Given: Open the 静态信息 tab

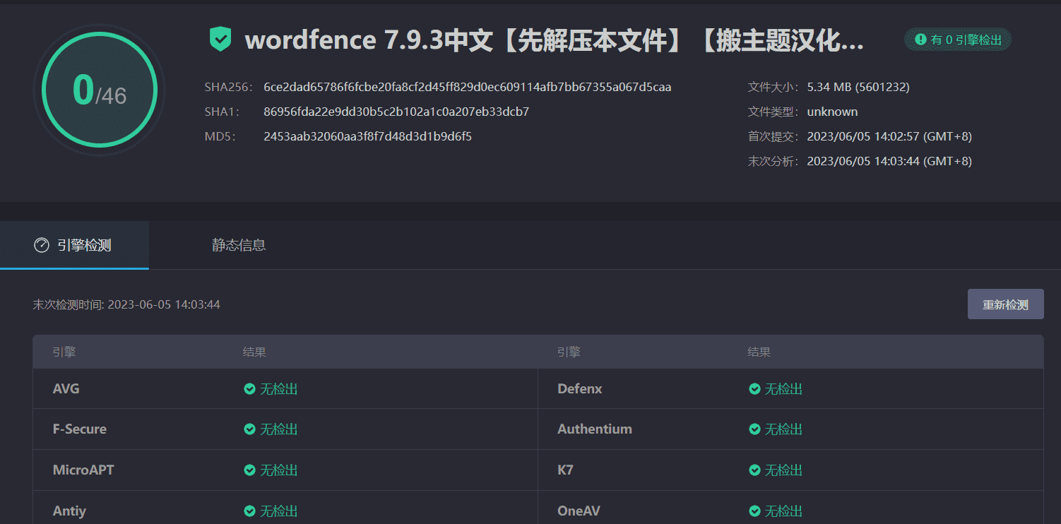Looking at the screenshot, I should [x=239, y=245].
